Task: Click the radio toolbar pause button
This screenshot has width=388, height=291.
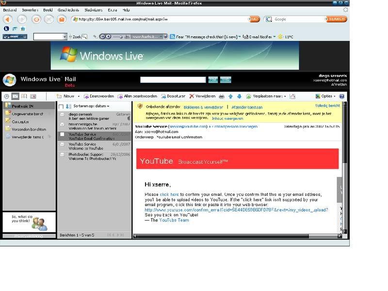Action: [102, 37]
